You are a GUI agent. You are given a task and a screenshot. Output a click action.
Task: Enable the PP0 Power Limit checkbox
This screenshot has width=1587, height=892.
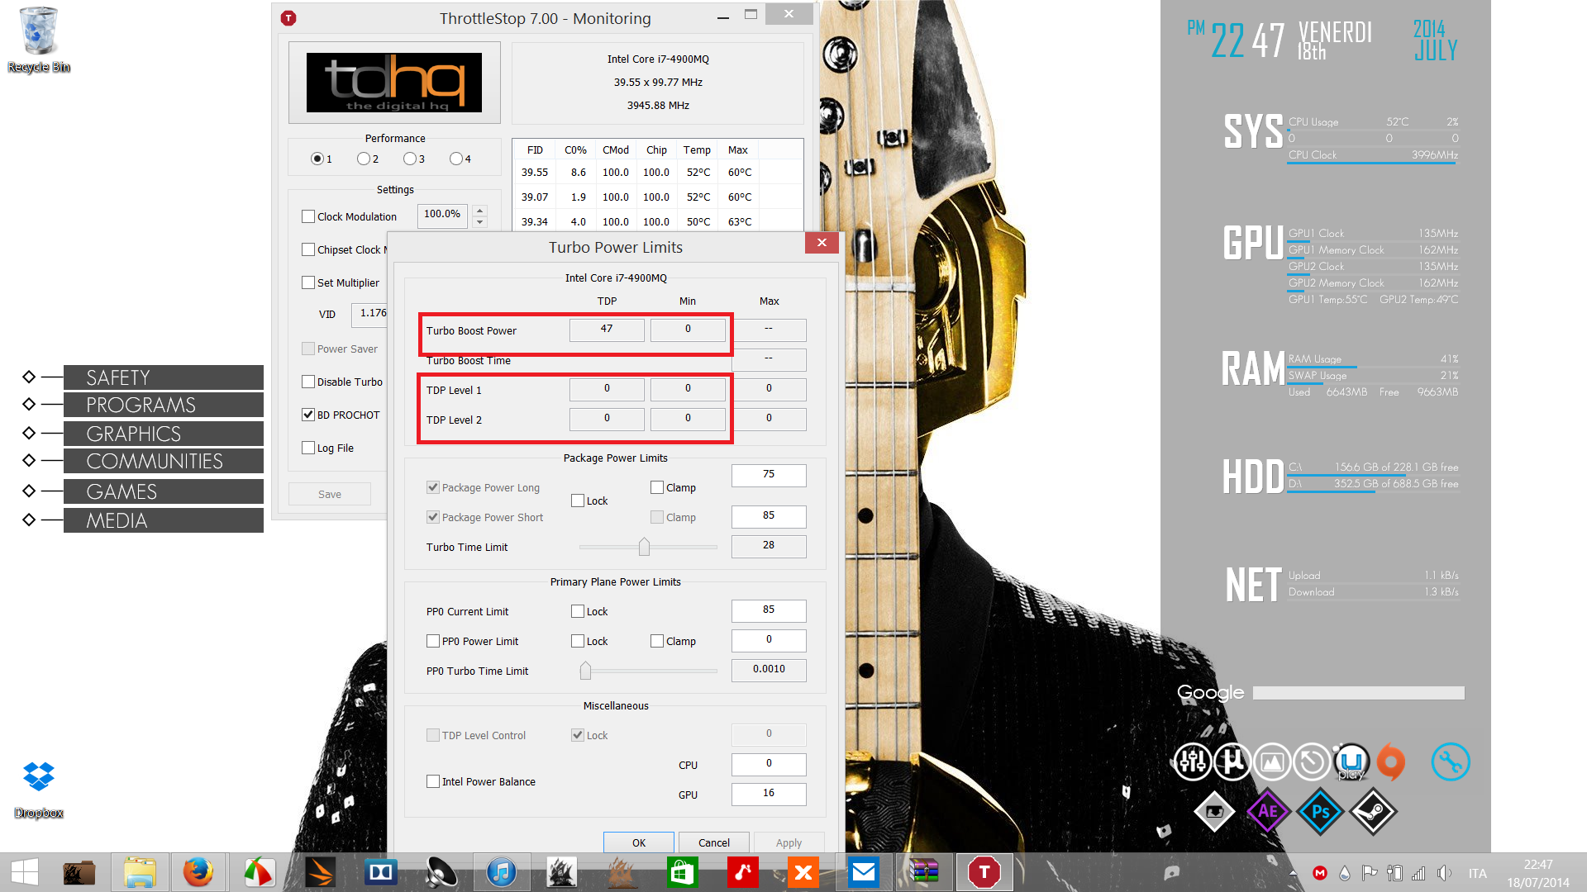pos(433,641)
